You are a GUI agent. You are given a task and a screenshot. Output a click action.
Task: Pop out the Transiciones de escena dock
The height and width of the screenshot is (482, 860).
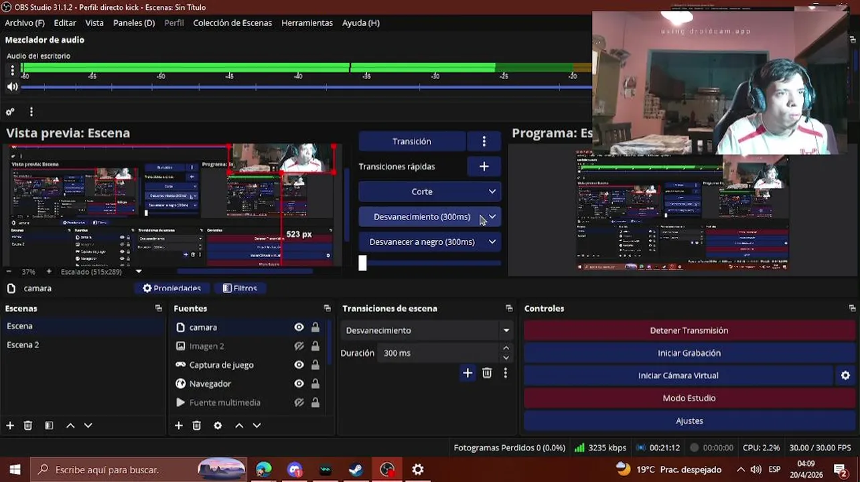509,309
